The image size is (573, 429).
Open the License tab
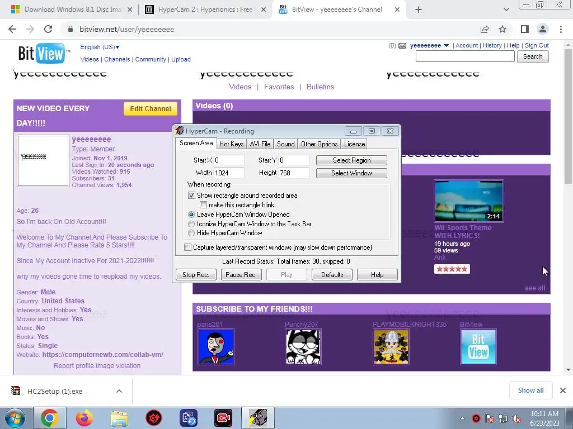tap(354, 144)
